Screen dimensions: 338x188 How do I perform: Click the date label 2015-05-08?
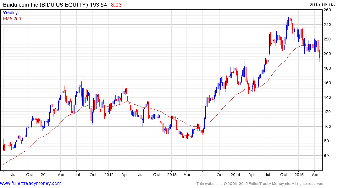click(322, 4)
